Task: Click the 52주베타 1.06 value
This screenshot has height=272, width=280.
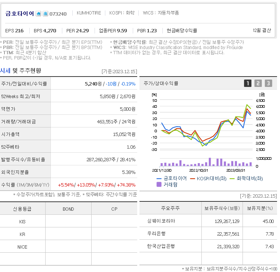Action: (x=131, y=147)
